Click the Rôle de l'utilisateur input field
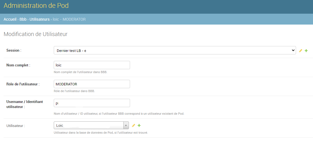Image resolution: width=313 pixels, height=144 pixels. [92, 84]
